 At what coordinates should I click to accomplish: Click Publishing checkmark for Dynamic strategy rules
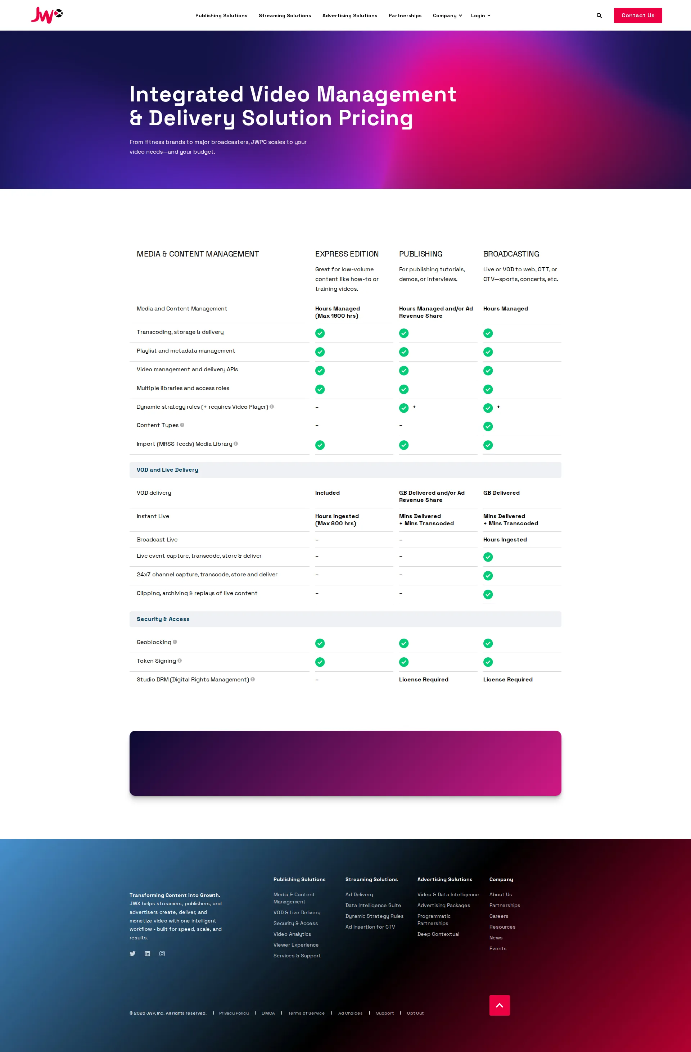[x=404, y=408]
